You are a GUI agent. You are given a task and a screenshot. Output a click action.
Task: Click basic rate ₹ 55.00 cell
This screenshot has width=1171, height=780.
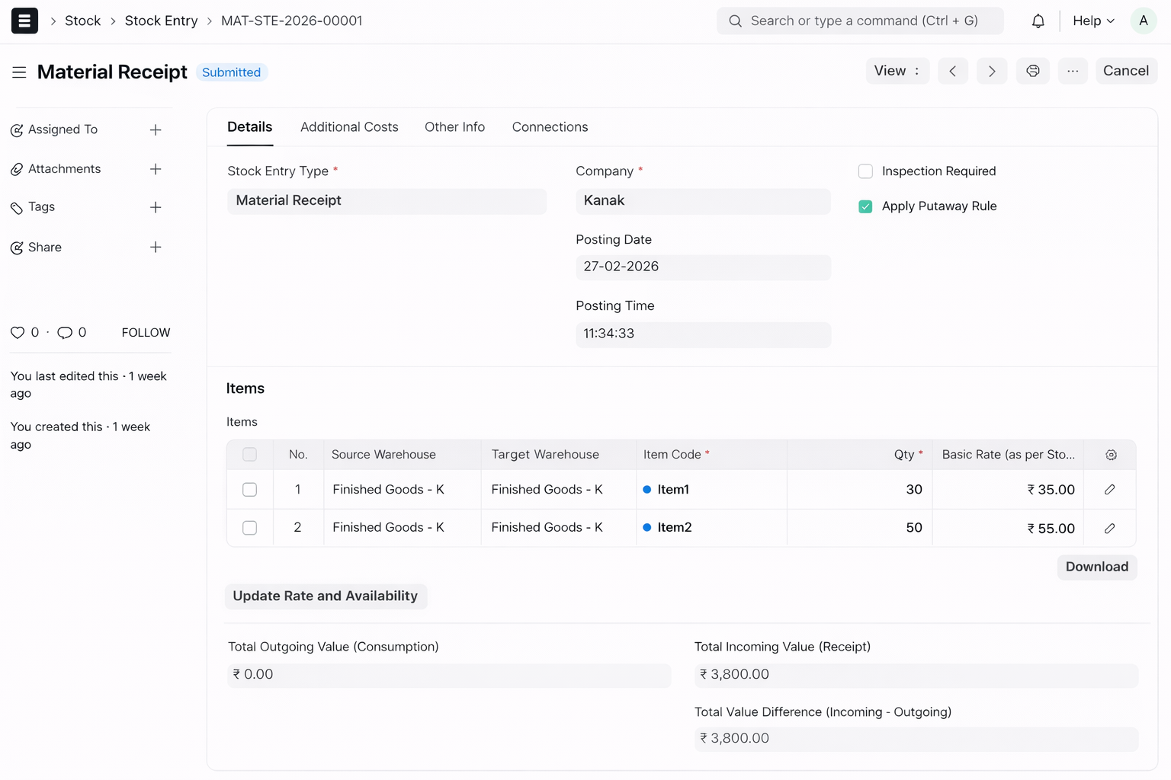[1008, 528]
